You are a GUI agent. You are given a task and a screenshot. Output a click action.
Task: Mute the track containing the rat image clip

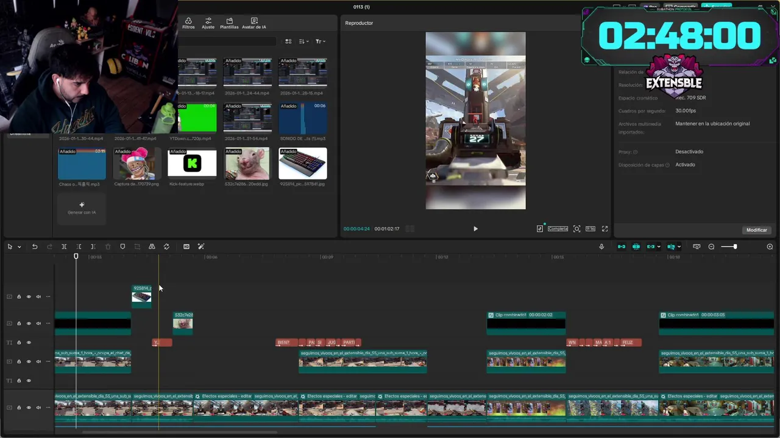(x=38, y=323)
